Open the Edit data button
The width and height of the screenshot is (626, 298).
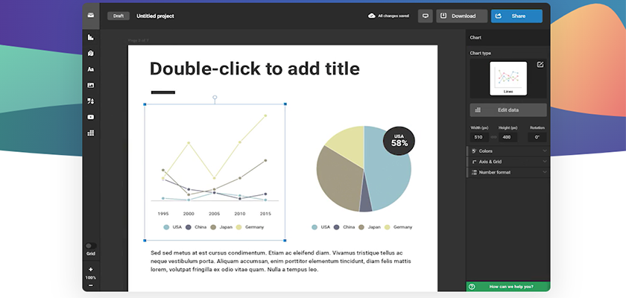tap(508, 110)
